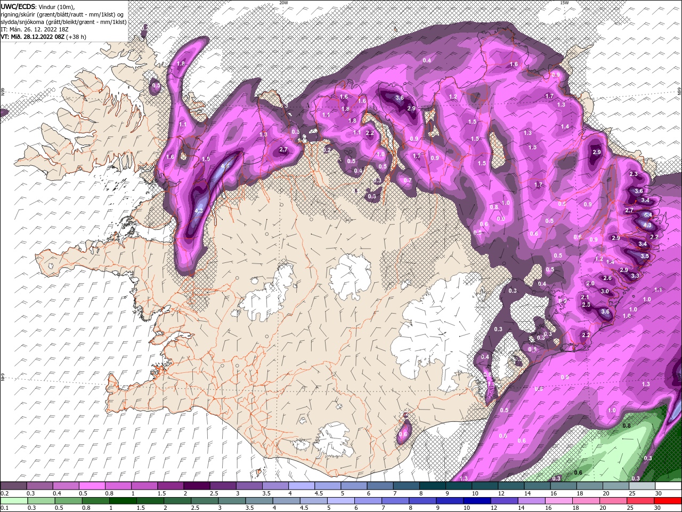Pick upper legend dark purple swatch between 2 and 2.5

[x=197, y=486]
